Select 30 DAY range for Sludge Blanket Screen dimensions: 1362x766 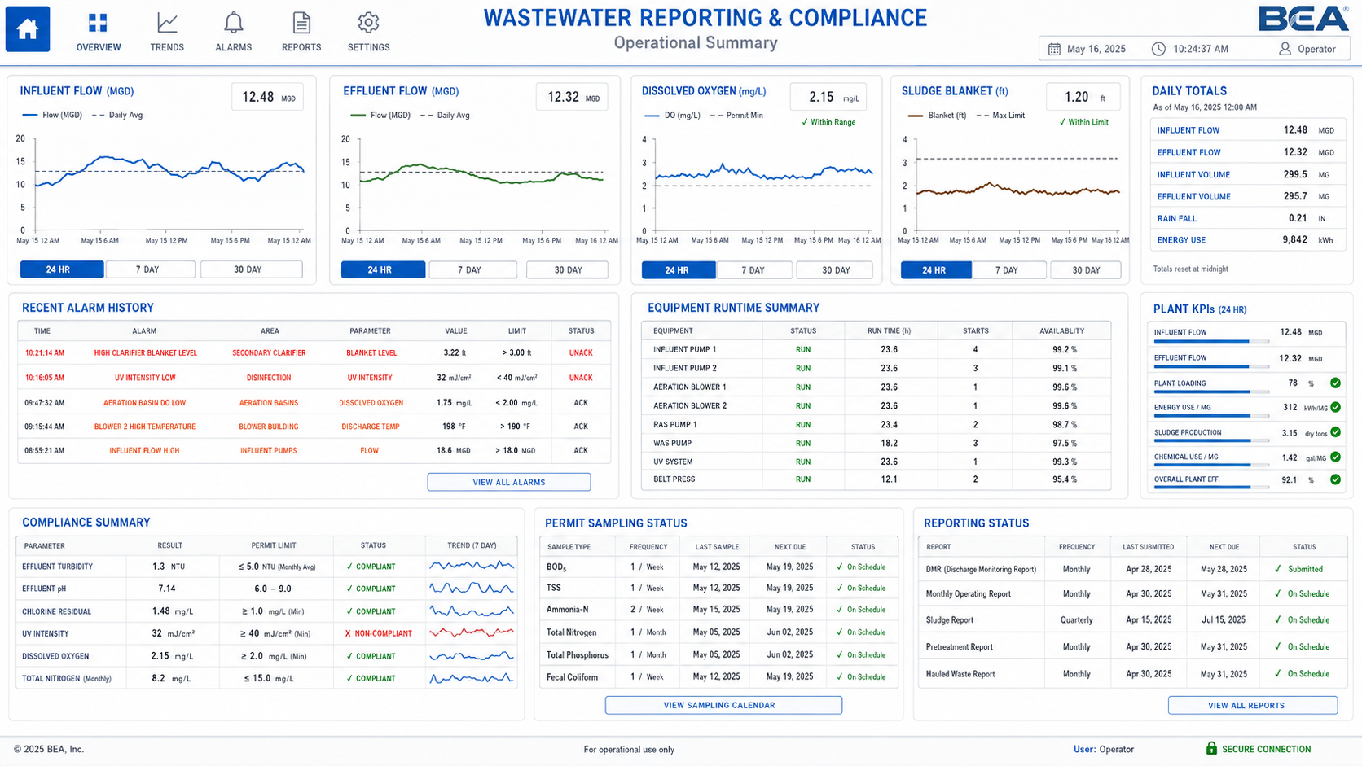point(1087,269)
